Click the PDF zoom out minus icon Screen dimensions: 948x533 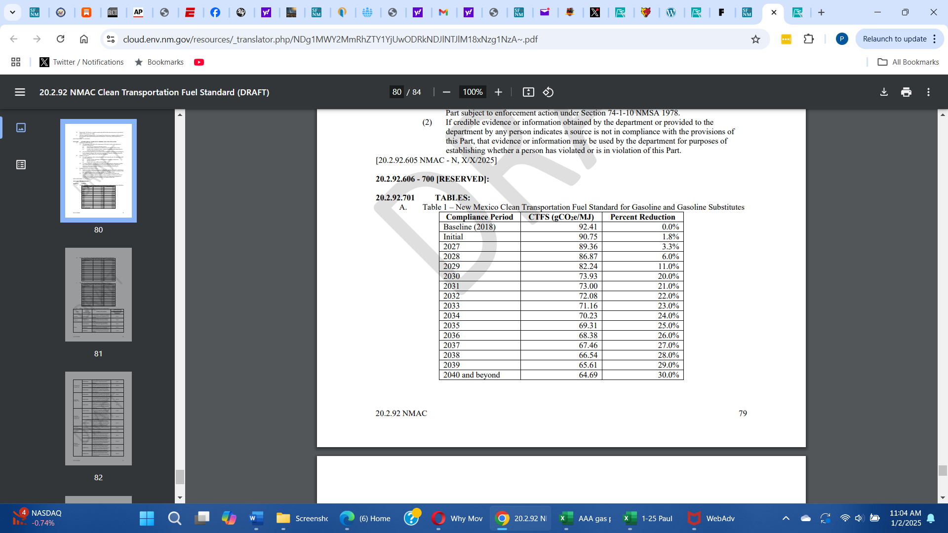pyautogui.click(x=446, y=92)
